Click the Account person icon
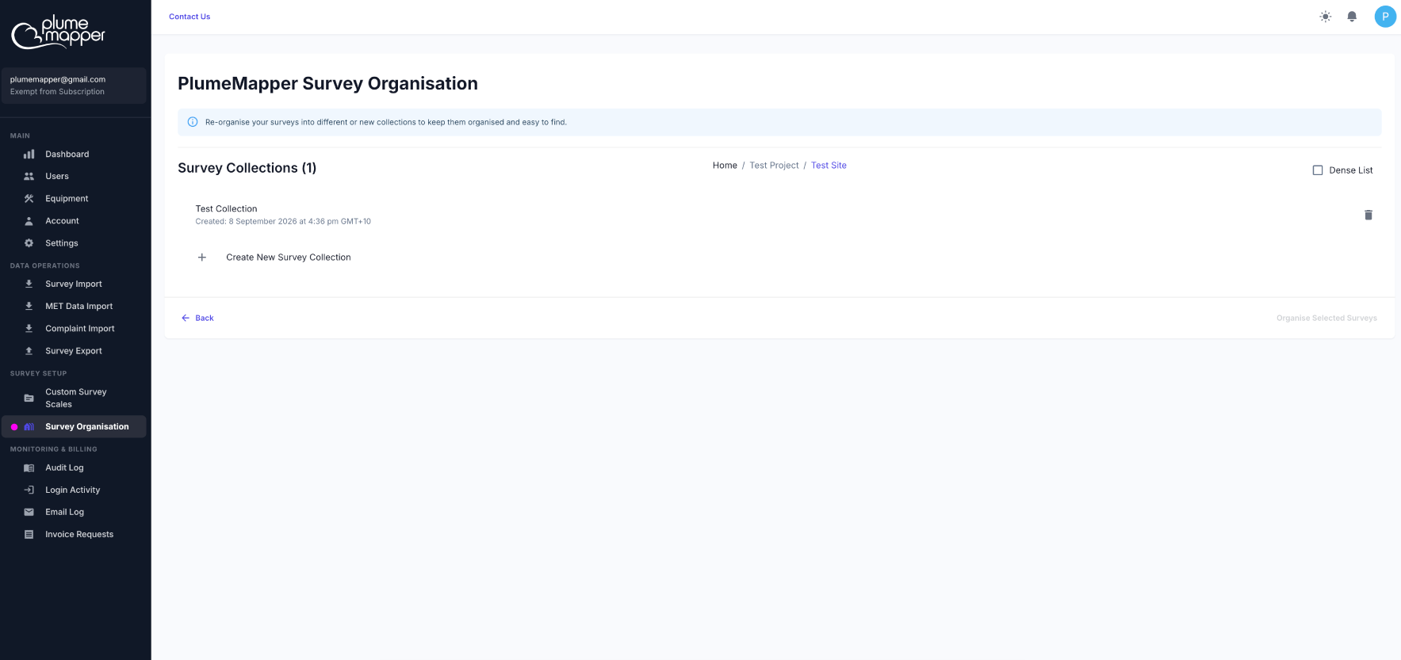 (x=29, y=221)
